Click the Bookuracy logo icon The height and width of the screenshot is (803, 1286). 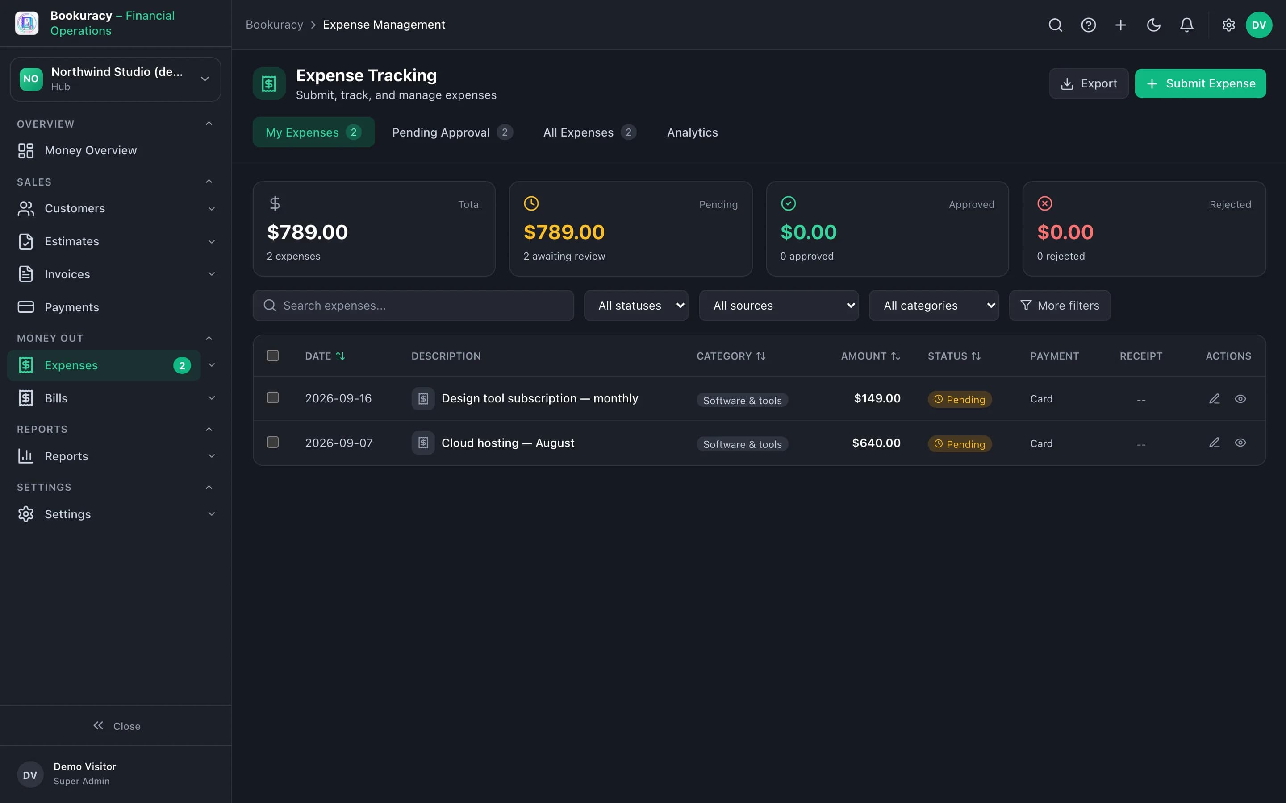point(27,23)
